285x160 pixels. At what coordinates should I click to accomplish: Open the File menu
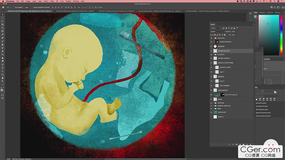tap(17, 1)
